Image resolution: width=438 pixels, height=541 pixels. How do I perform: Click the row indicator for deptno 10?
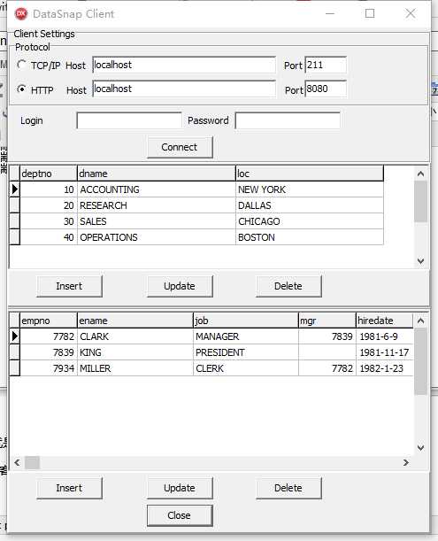coord(14,189)
